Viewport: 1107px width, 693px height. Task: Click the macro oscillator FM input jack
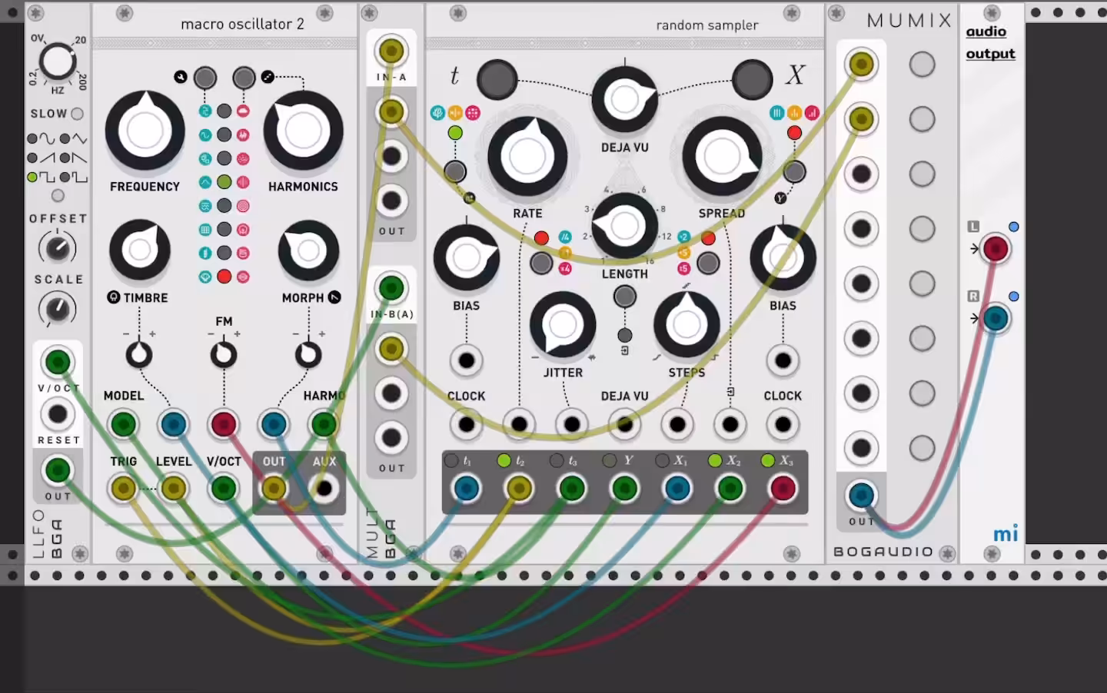click(x=224, y=424)
